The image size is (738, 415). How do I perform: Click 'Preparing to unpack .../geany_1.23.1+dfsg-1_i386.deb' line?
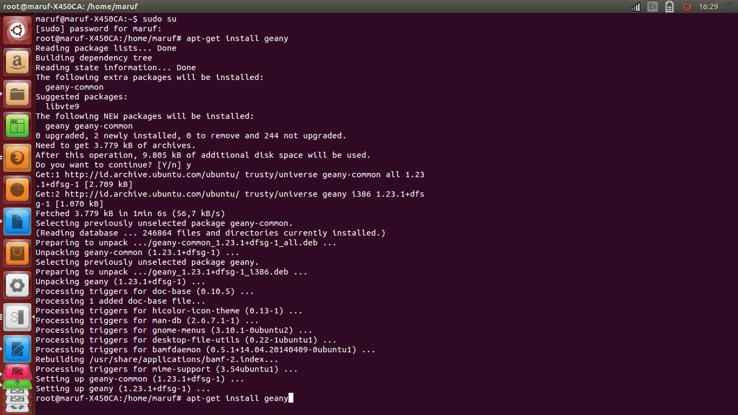click(172, 272)
